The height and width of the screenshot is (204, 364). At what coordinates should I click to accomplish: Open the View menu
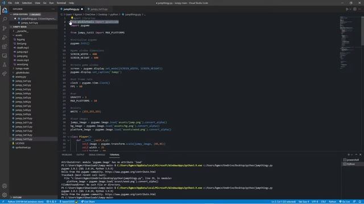pyautogui.click(x=38, y=3)
